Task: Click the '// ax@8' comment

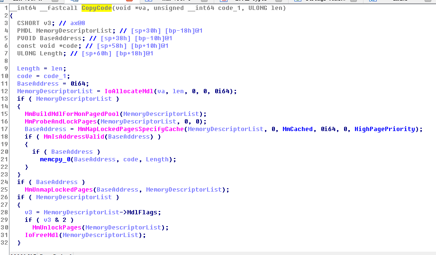Action: click(x=72, y=23)
